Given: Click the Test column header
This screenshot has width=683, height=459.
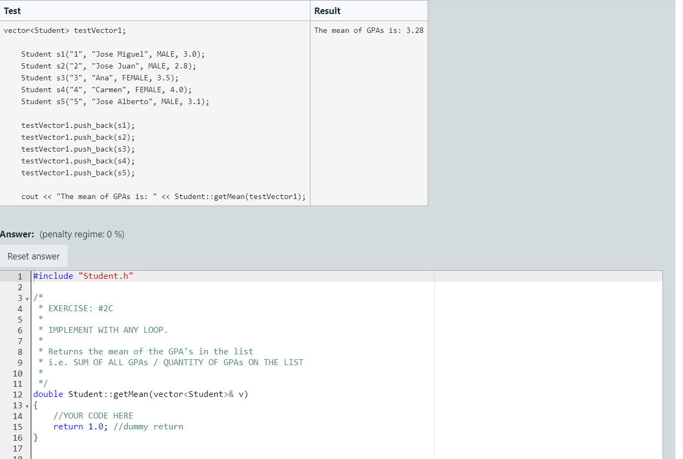Looking at the screenshot, I should click(x=12, y=10).
